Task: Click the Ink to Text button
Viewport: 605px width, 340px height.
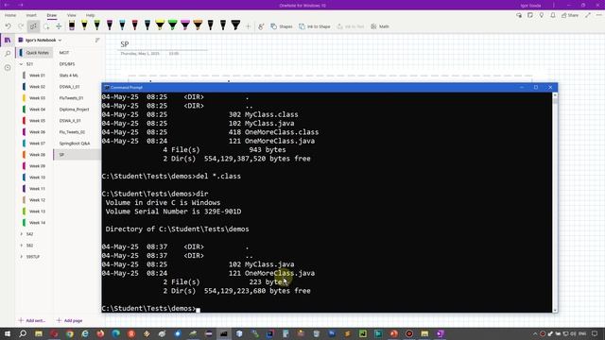Action: [351, 26]
